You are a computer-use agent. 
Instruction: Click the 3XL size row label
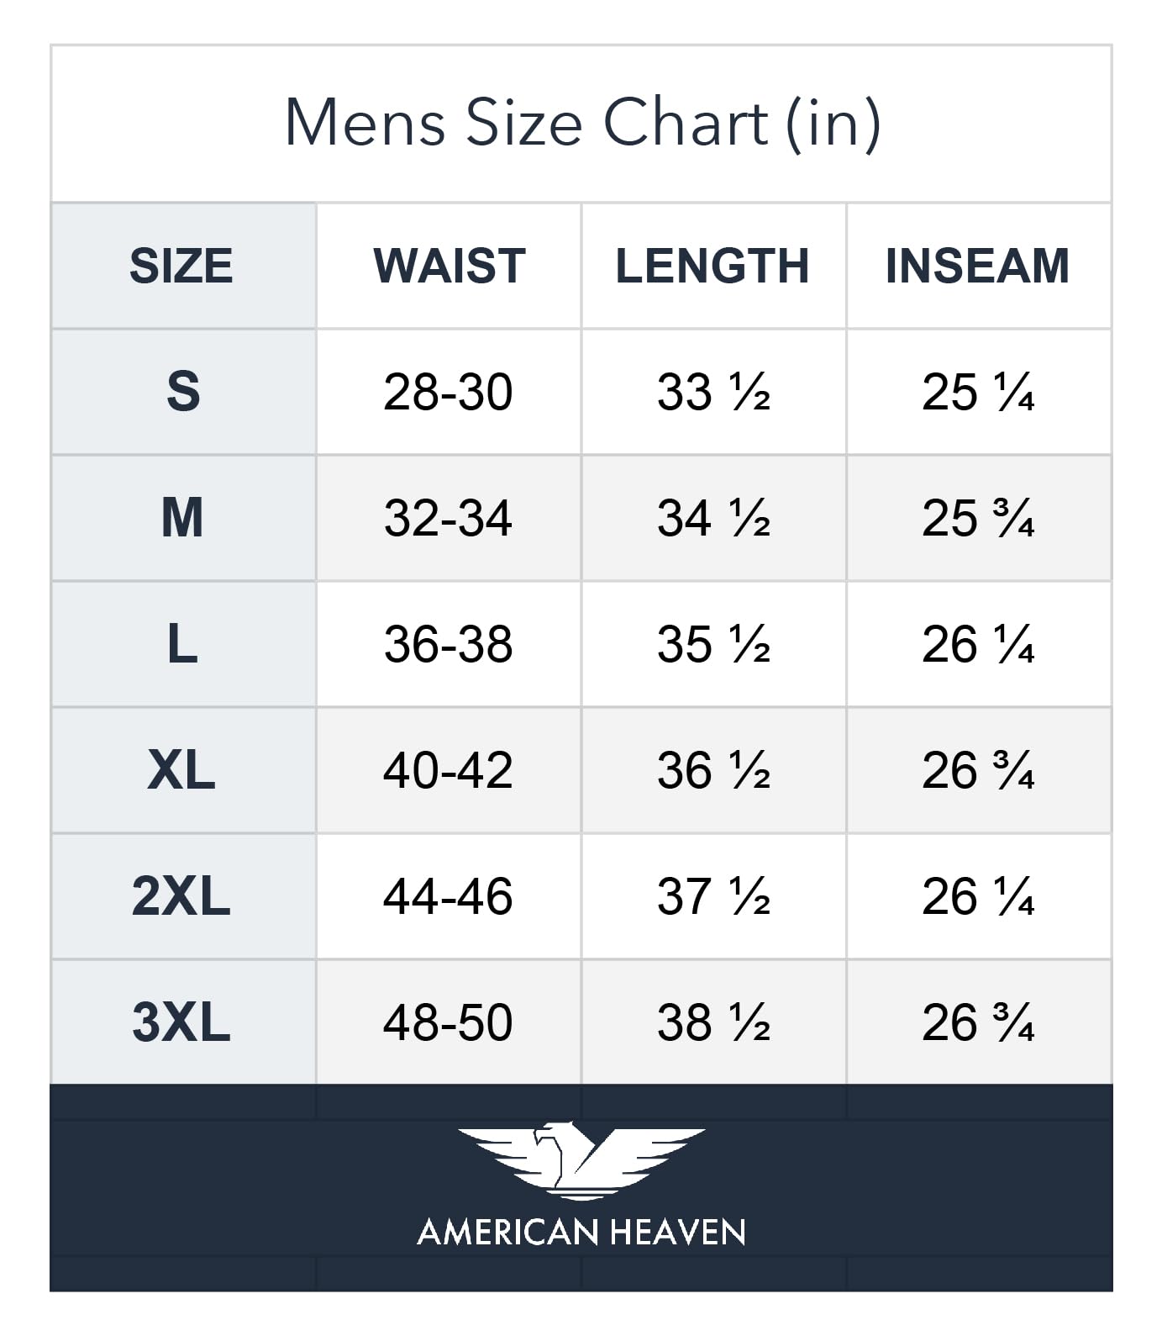pyautogui.click(x=181, y=1022)
